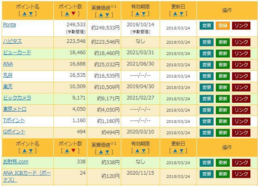Select the 2019/04/30 expiry date
The height and width of the screenshot is (186, 258).
140,87
